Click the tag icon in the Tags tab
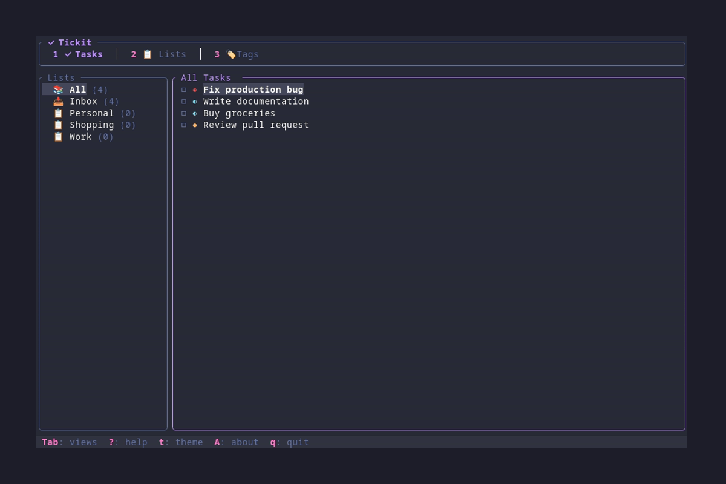 [231, 54]
